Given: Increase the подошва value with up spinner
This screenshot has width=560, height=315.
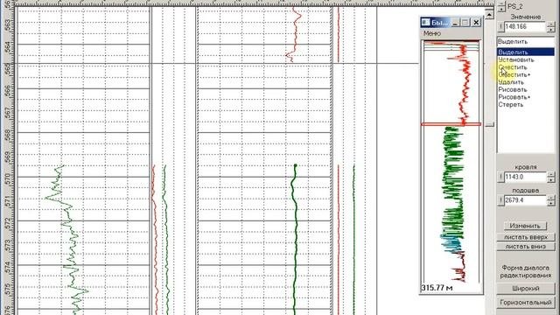Looking at the screenshot, I should click(550, 198).
